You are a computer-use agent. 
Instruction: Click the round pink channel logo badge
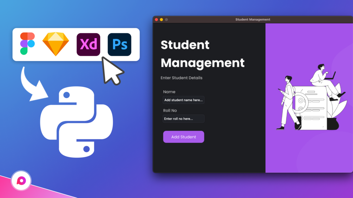tap(21, 181)
